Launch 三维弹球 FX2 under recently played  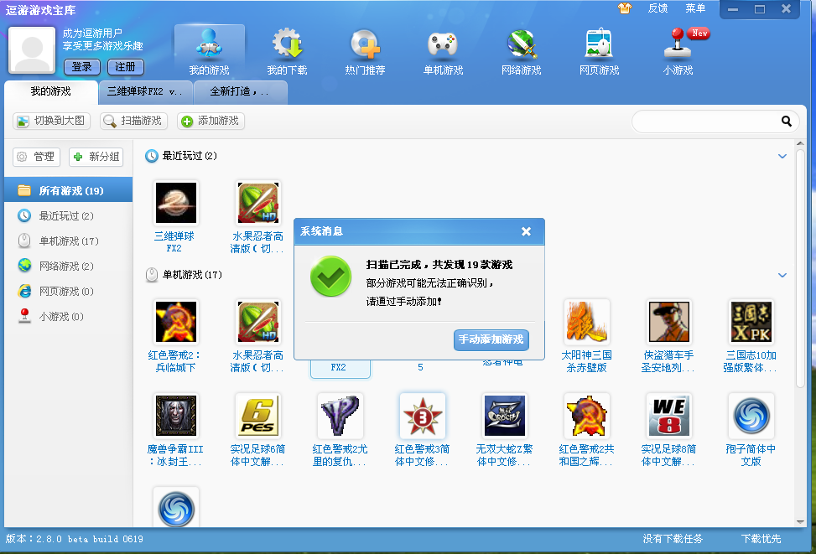pos(176,203)
